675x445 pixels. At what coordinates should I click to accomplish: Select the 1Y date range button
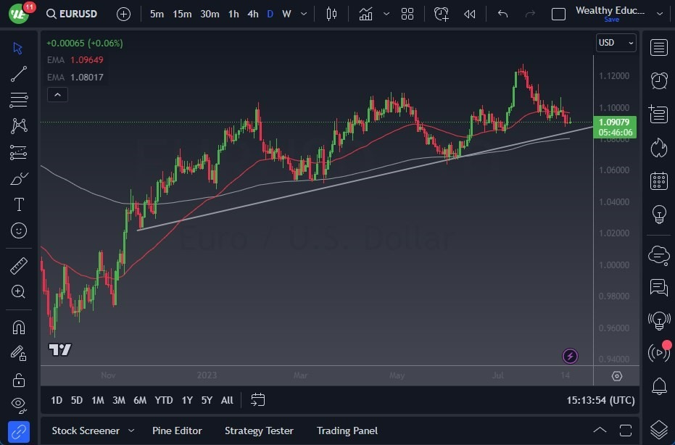coord(186,399)
